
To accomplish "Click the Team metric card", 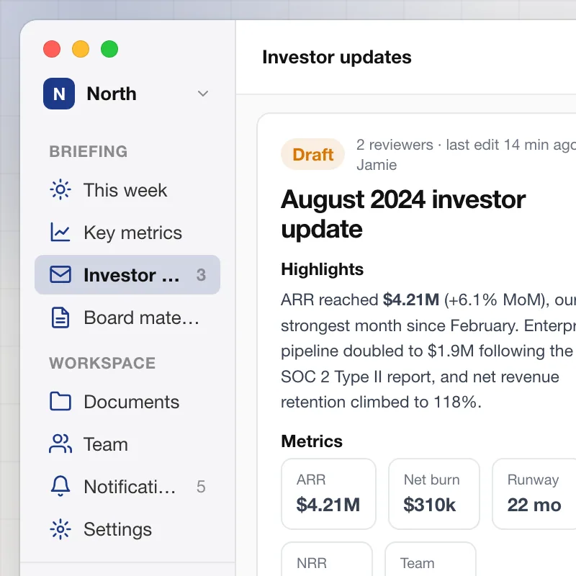I will point(430,559).
